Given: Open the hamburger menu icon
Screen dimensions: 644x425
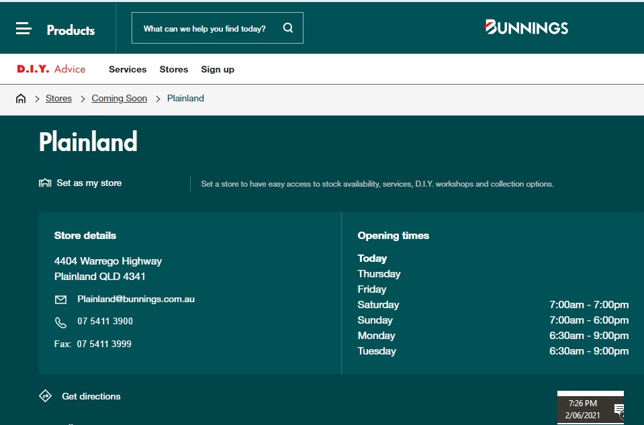Looking at the screenshot, I should [x=24, y=29].
